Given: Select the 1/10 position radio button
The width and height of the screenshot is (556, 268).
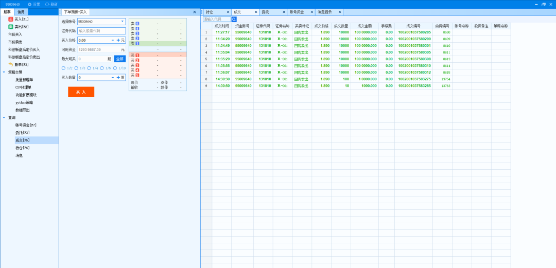Looking at the screenshot, I should coord(114,68).
